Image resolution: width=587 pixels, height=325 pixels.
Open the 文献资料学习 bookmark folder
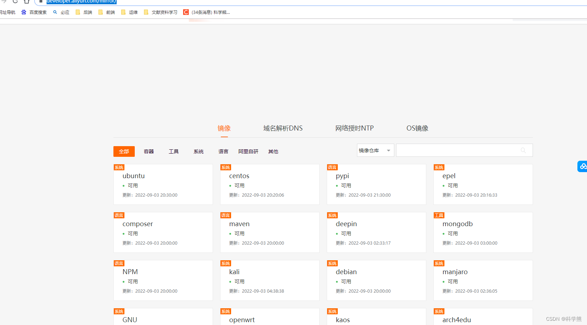161,12
